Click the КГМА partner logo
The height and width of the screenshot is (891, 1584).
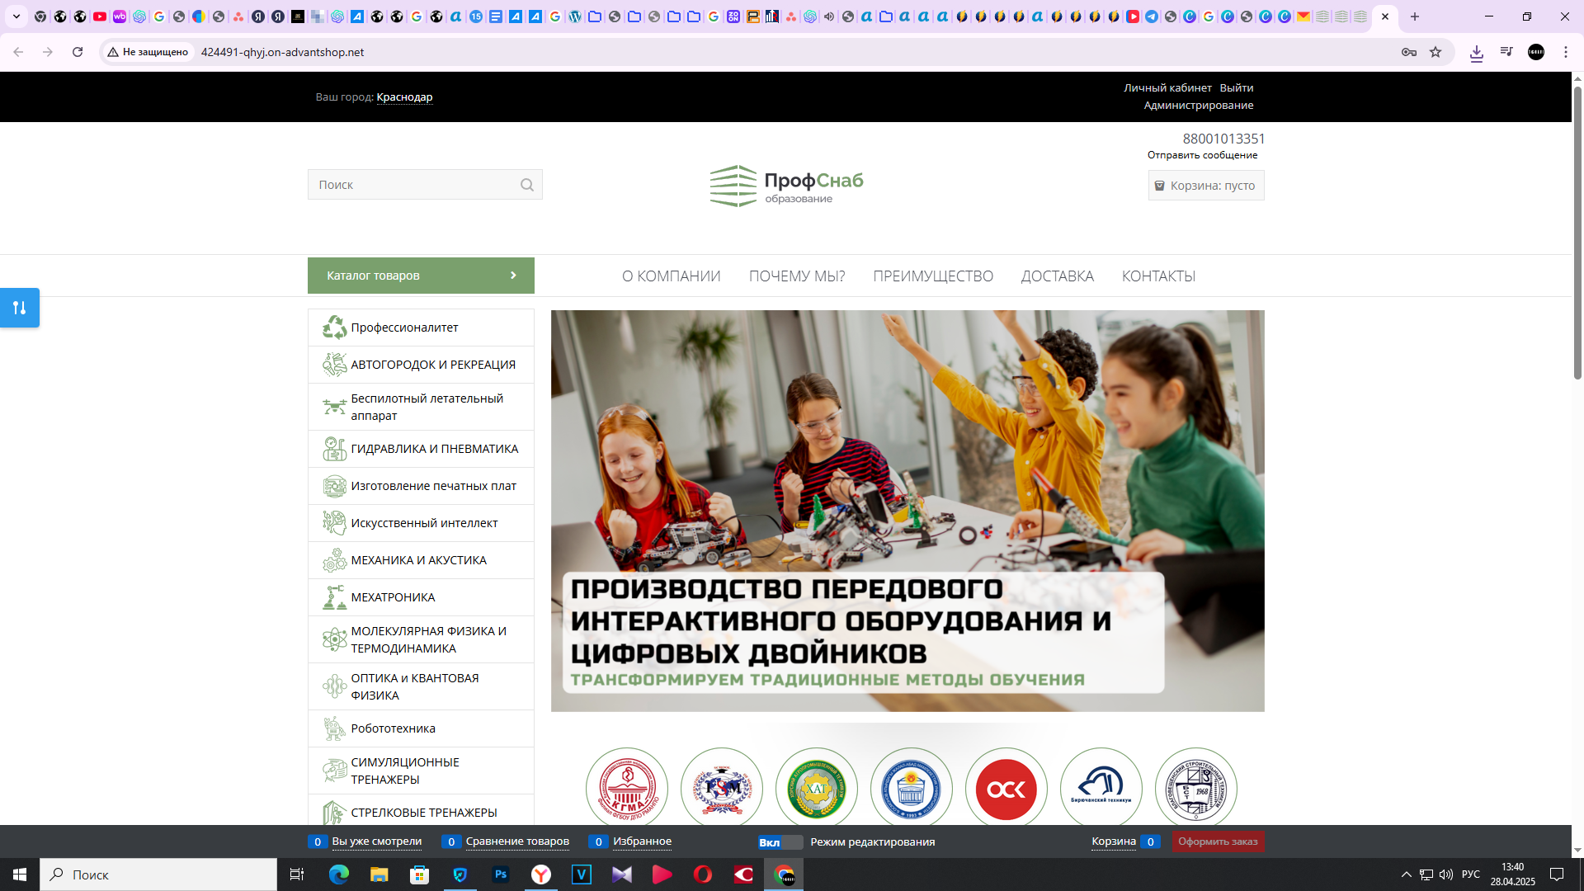point(627,789)
